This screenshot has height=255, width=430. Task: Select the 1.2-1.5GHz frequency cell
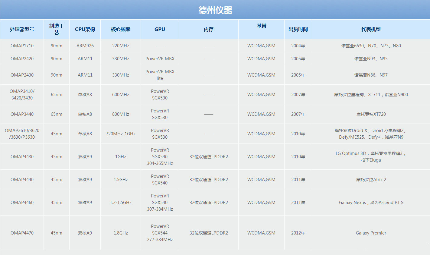tap(121, 203)
